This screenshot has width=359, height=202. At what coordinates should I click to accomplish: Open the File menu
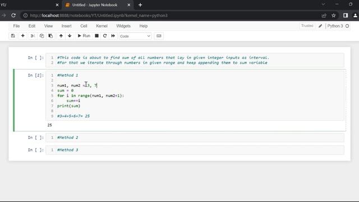(16, 26)
